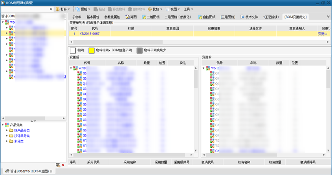
Task: Click the white 相同 legend swatch
Action: coord(73,50)
